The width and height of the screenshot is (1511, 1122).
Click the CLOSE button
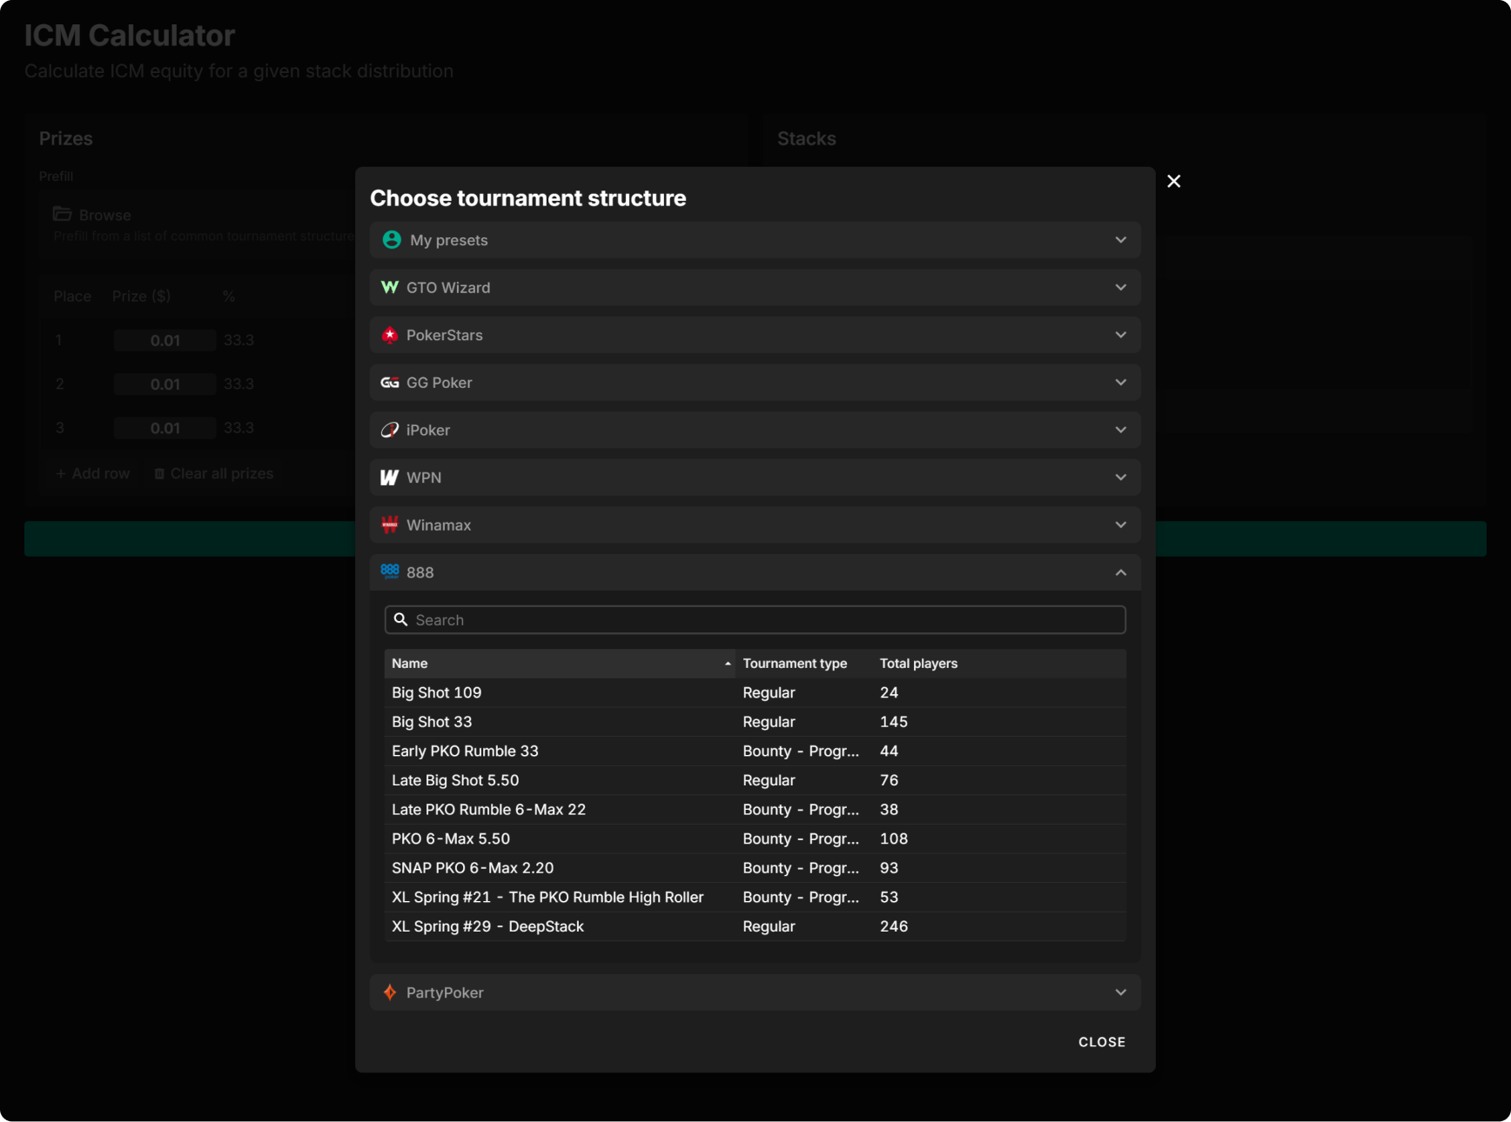pos(1102,1042)
